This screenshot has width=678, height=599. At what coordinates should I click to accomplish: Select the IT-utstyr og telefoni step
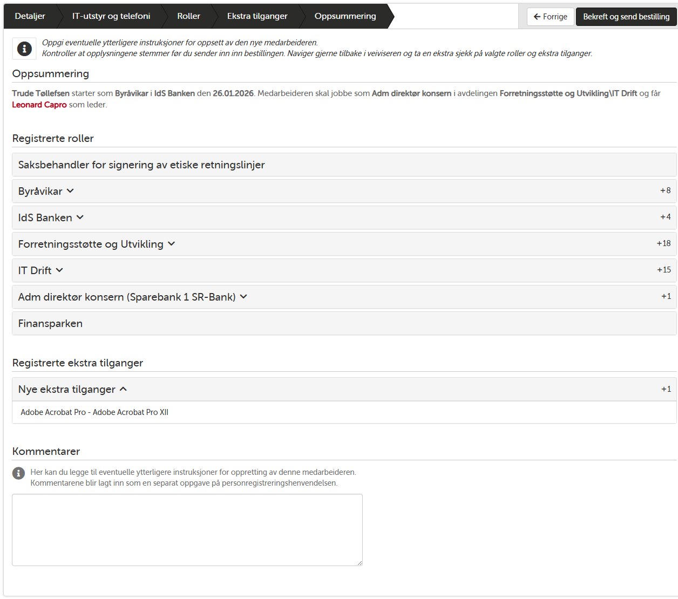point(110,16)
